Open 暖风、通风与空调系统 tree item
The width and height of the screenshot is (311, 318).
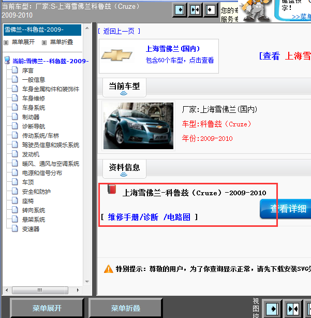[x=51, y=164]
